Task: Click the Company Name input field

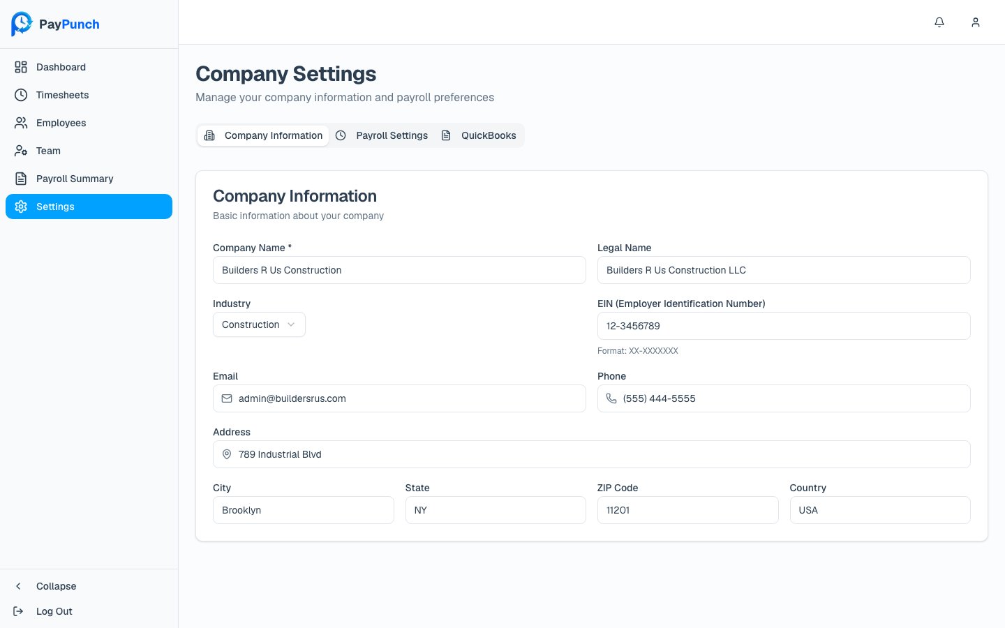Action: click(399, 270)
